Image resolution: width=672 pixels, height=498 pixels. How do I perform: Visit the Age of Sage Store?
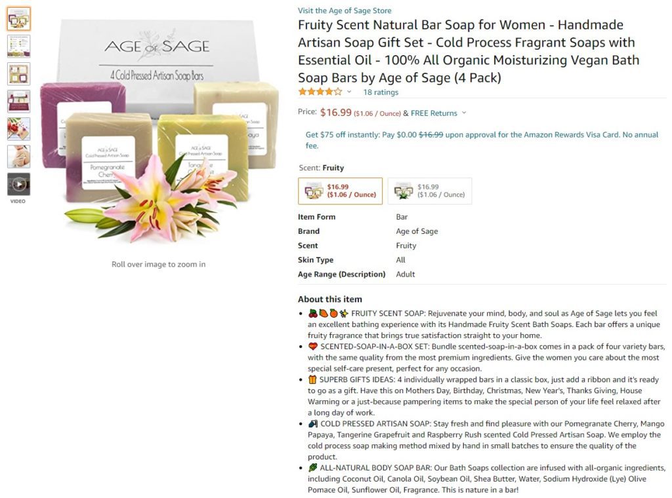click(345, 10)
